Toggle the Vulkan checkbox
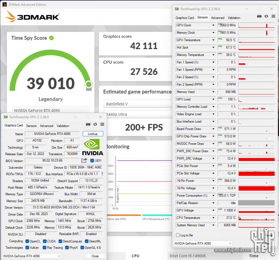Screen dimensions: 279x260 pos(27,247)
